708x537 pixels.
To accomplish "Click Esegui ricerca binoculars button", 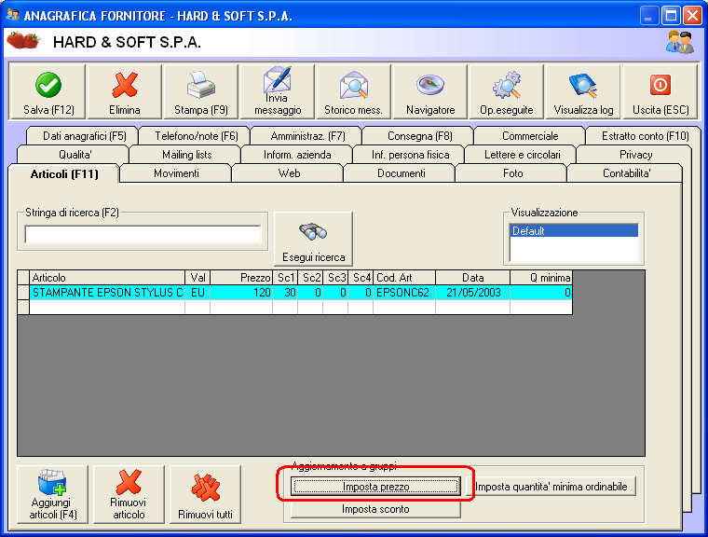I will [313, 239].
